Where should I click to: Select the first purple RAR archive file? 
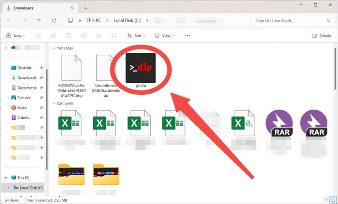[279, 123]
